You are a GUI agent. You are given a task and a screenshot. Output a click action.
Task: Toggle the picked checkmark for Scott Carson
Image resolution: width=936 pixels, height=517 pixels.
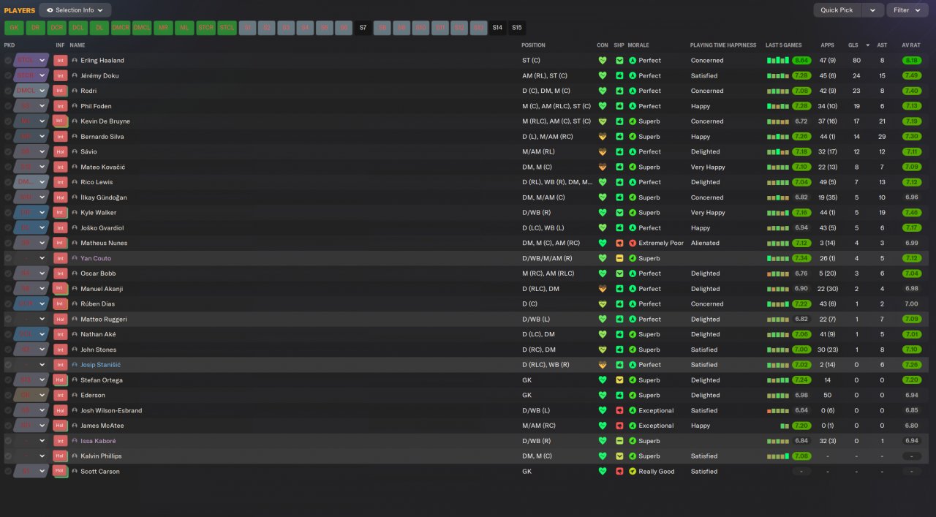8,472
